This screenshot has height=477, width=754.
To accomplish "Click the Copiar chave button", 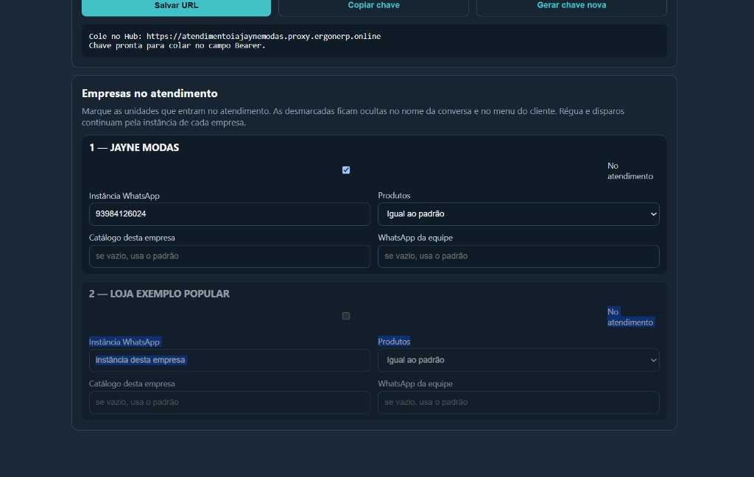I will 373,7.
